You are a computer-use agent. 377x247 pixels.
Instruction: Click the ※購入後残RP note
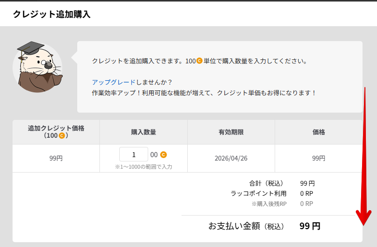(269, 204)
